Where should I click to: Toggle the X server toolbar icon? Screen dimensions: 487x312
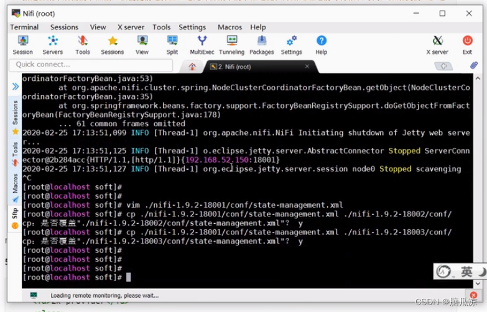(437, 45)
